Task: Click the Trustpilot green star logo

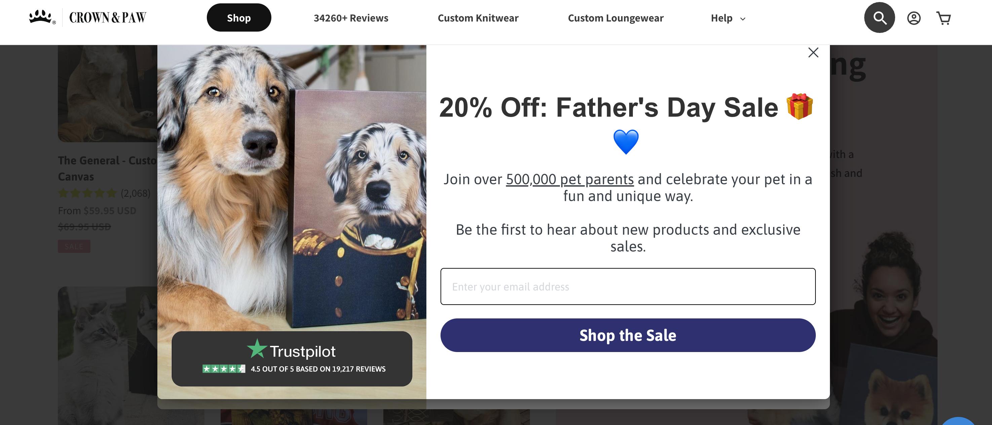Action: point(257,349)
